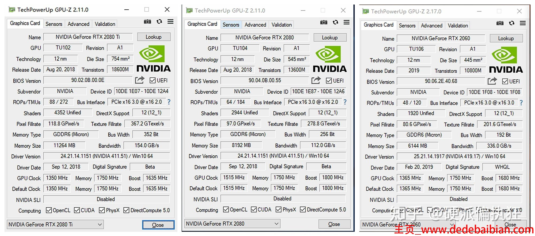
Task: Toggle CUDA checkbox in RTX 2080 Ti window
Action: click(x=77, y=210)
